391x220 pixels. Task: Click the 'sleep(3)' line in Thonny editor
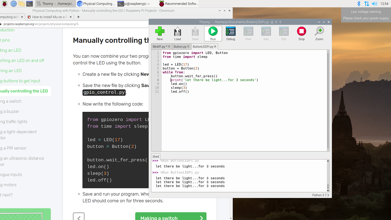coord(179,88)
